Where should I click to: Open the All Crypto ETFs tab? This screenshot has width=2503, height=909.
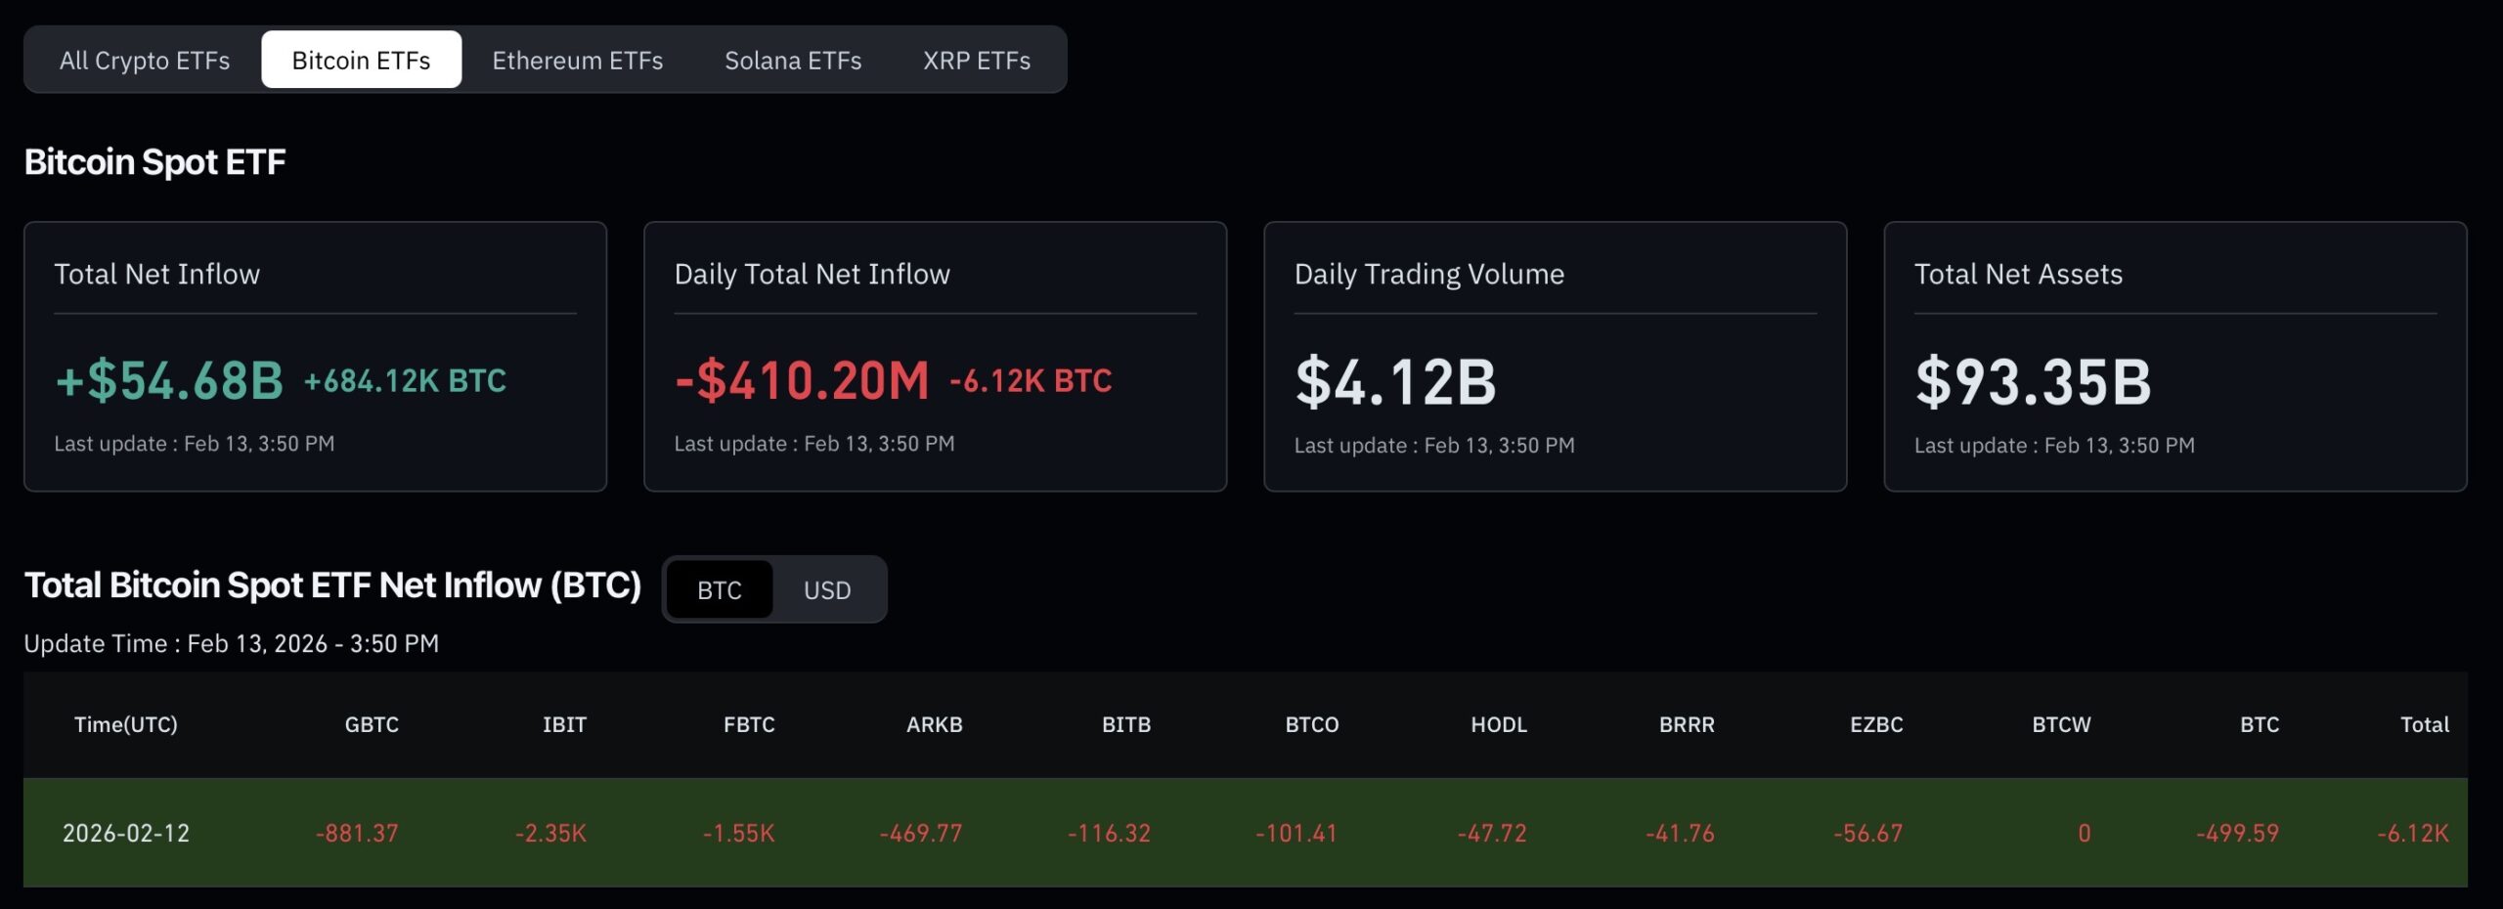145,60
